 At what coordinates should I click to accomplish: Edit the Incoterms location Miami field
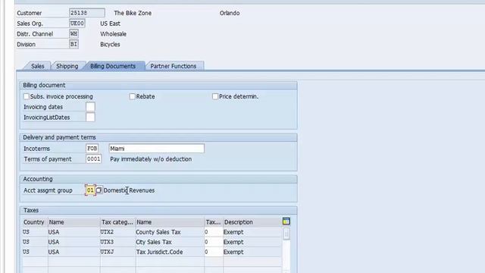[x=157, y=149]
